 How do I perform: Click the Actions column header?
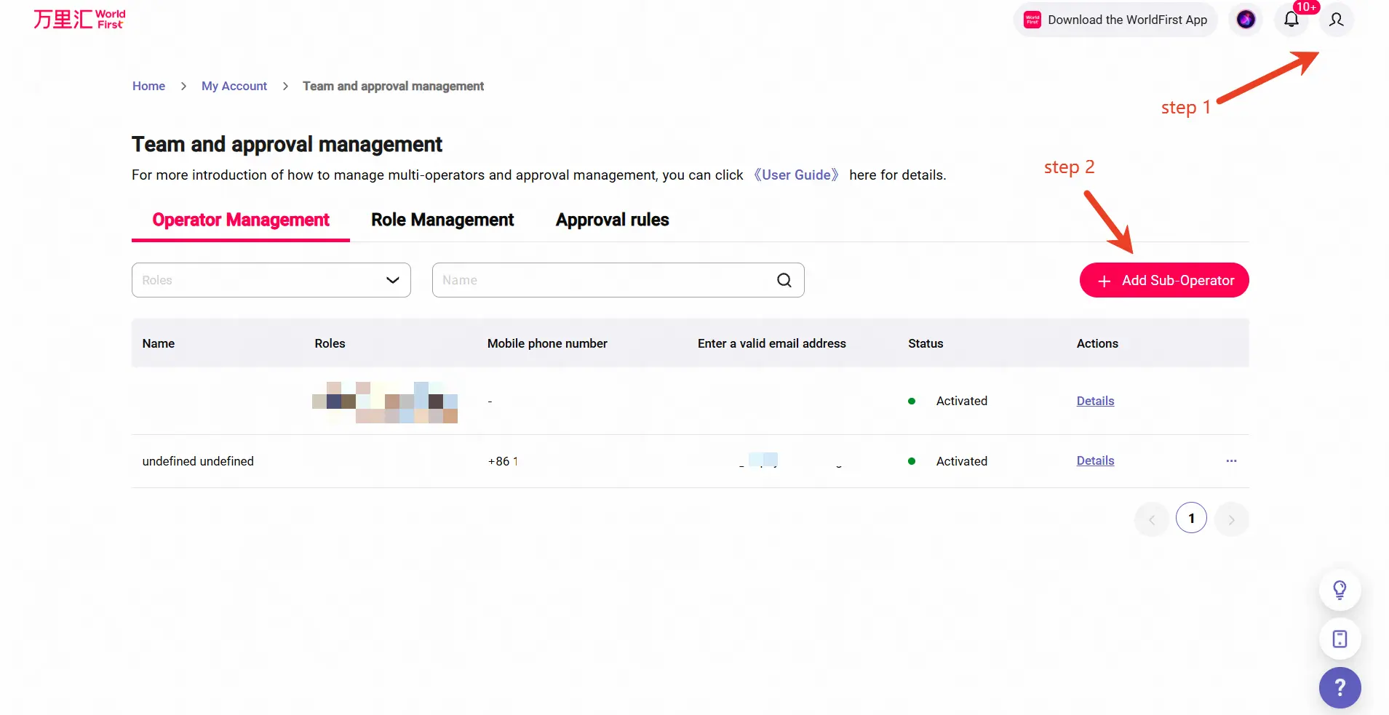[1097, 343]
